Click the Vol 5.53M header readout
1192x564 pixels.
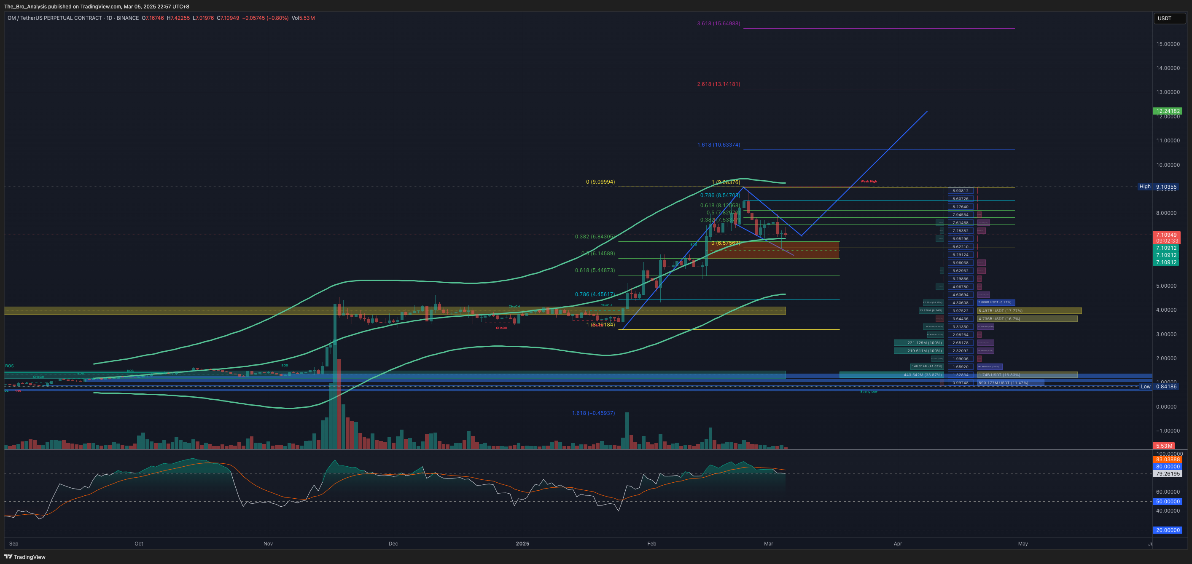coord(304,18)
